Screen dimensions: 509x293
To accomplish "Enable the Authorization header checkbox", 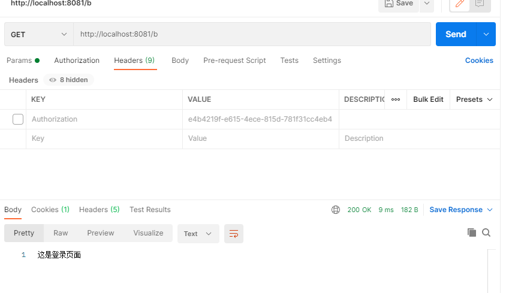I will [x=18, y=119].
